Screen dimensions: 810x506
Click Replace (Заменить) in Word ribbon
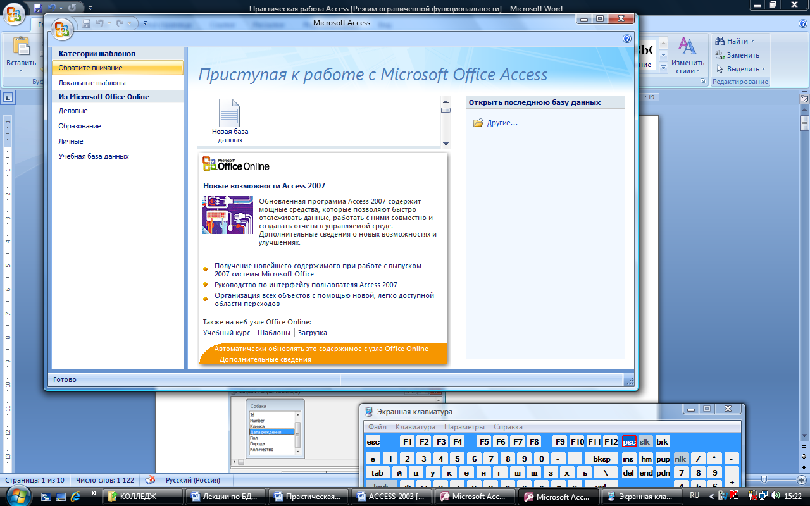(737, 55)
